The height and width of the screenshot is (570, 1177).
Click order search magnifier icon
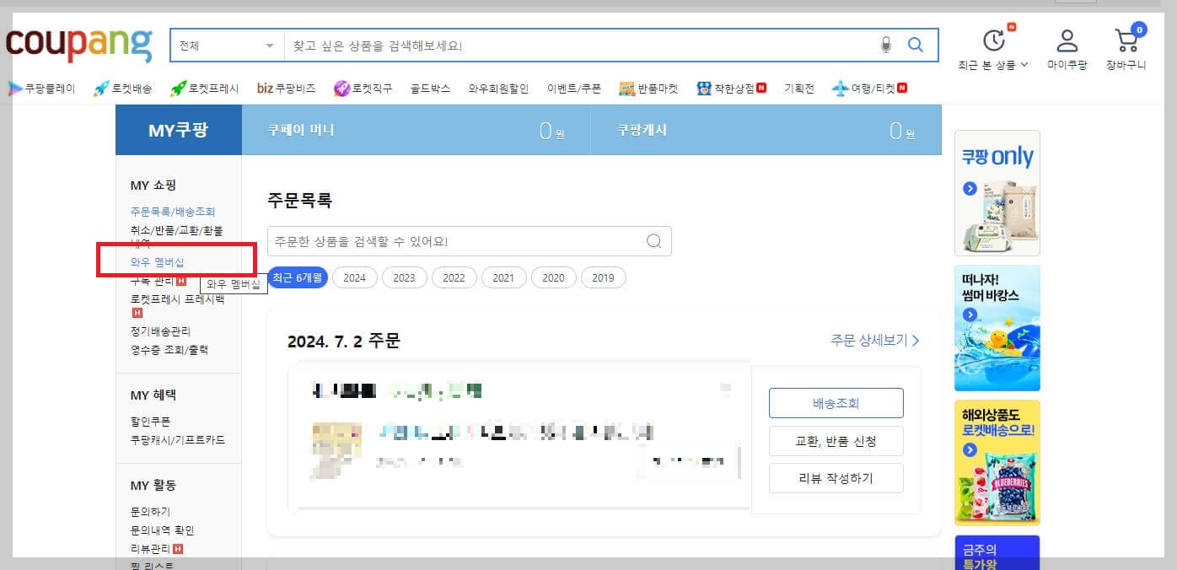click(653, 241)
